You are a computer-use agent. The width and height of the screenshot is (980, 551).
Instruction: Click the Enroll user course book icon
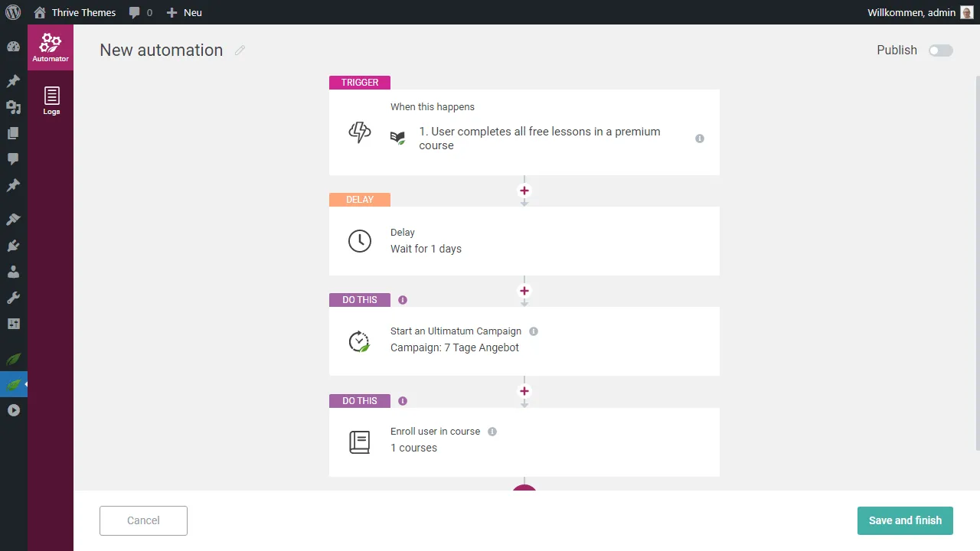360,442
